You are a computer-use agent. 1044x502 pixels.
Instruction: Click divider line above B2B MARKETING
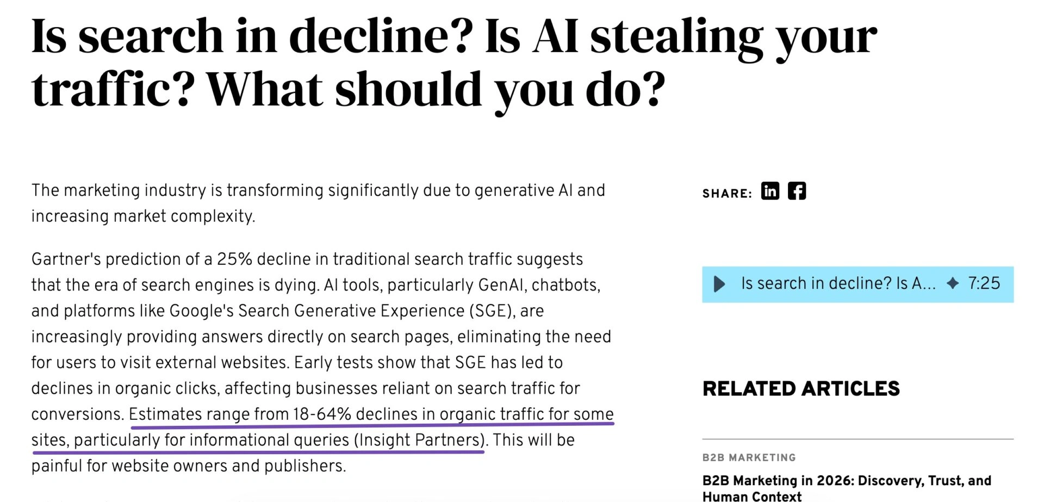[x=857, y=438]
